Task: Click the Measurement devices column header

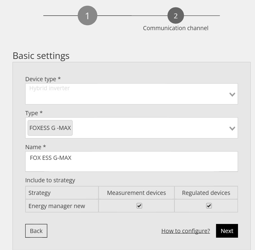Action: point(137,193)
